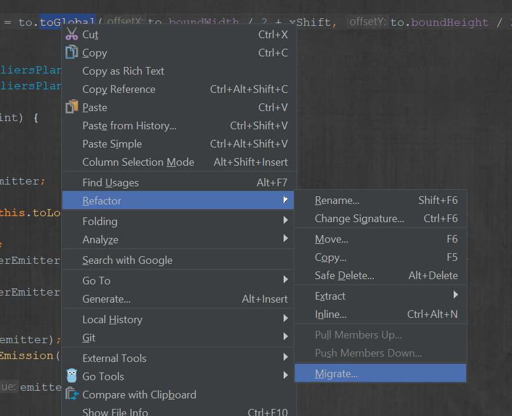Choose Rename... from Refactor submenu

(337, 200)
